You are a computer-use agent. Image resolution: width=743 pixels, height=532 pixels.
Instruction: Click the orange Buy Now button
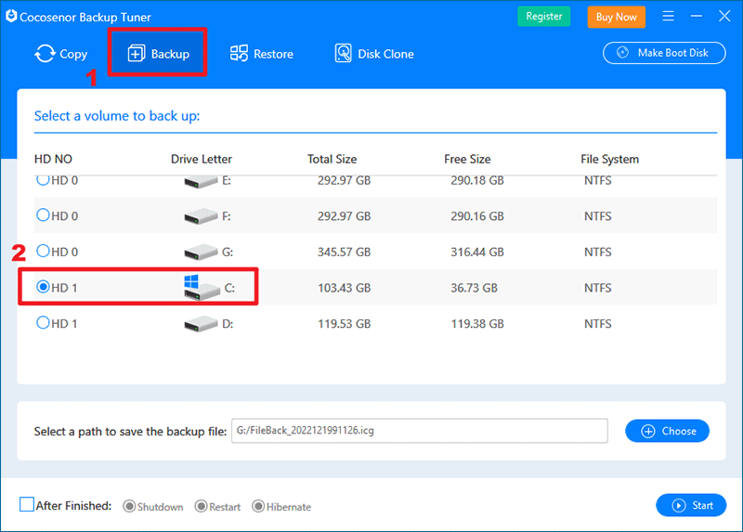click(616, 17)
